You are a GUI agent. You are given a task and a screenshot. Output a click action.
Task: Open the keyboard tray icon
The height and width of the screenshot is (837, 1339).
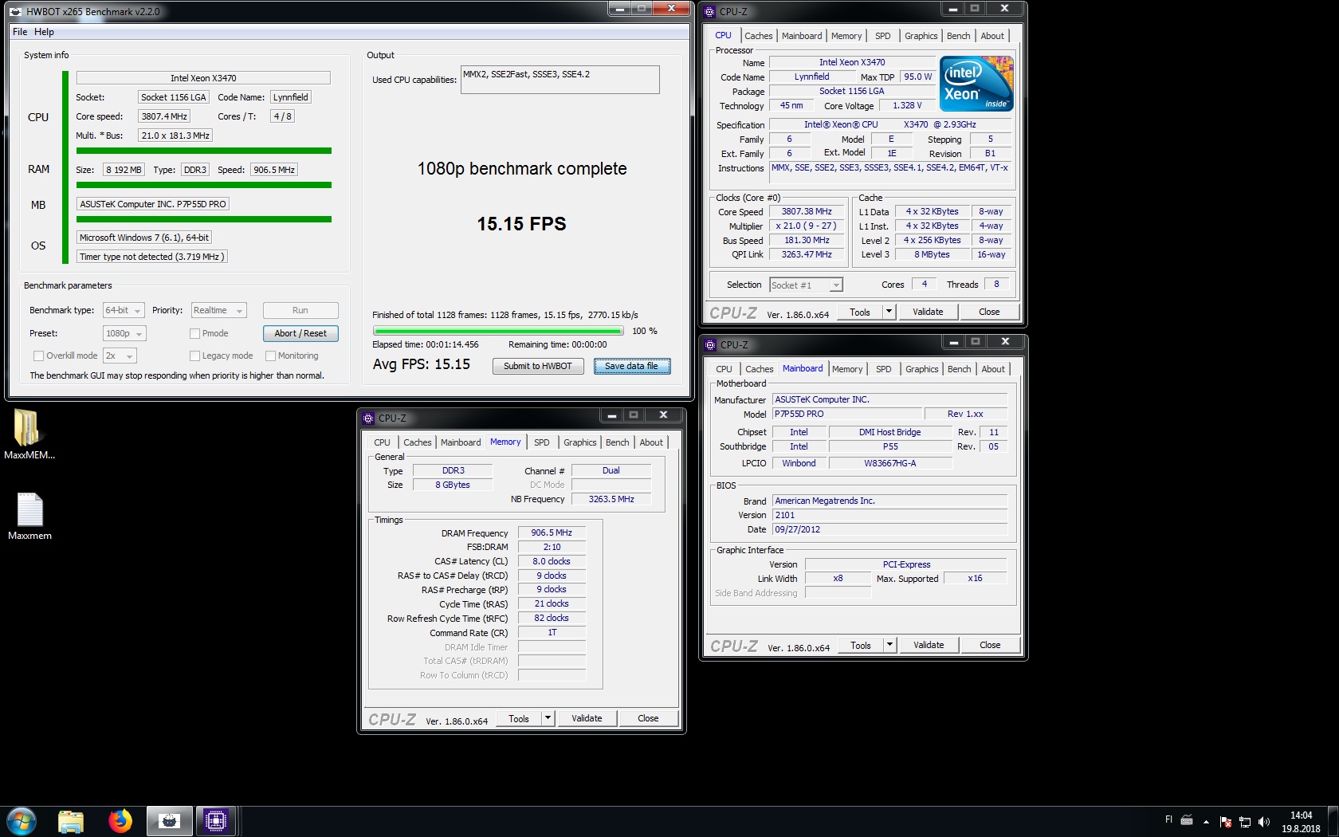(1187, 819)
